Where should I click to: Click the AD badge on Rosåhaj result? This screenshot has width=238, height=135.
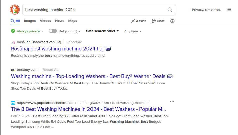[108, 49]
